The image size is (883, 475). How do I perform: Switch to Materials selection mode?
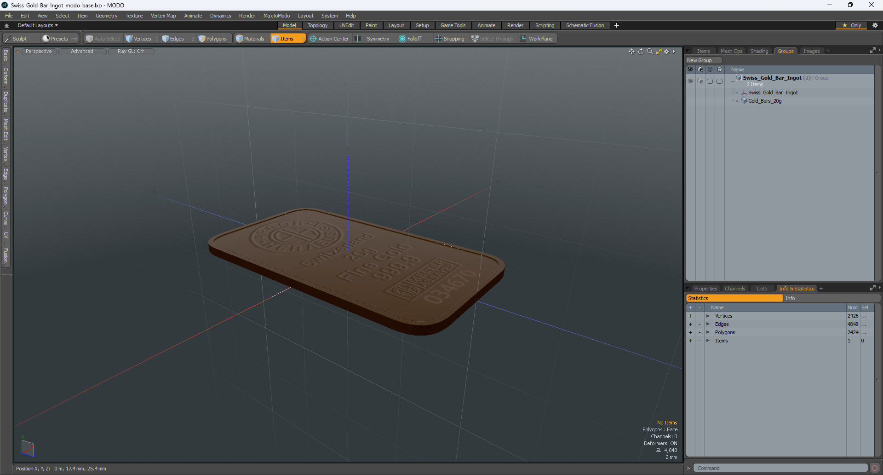click(x=250, y=39)
